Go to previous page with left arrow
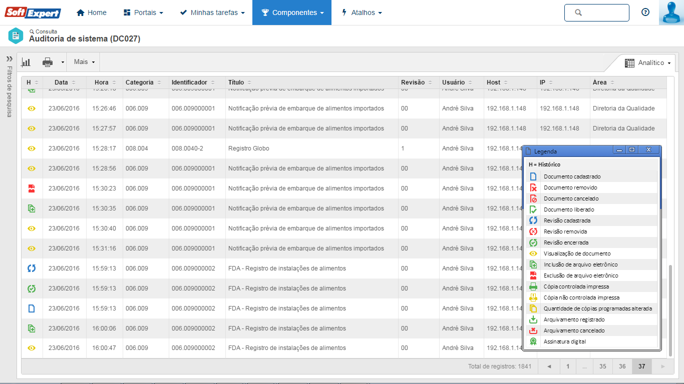This screenshot has height=384, width=684. coord(549,366)
